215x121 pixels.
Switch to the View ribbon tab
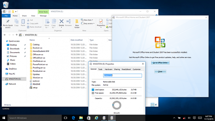point(33,16)
